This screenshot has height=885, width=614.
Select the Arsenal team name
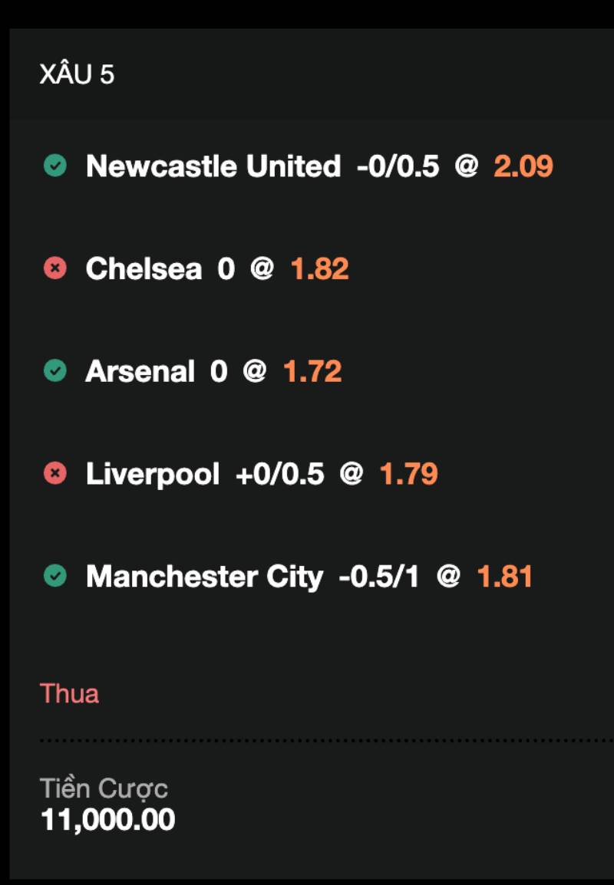tap(140, 371)
